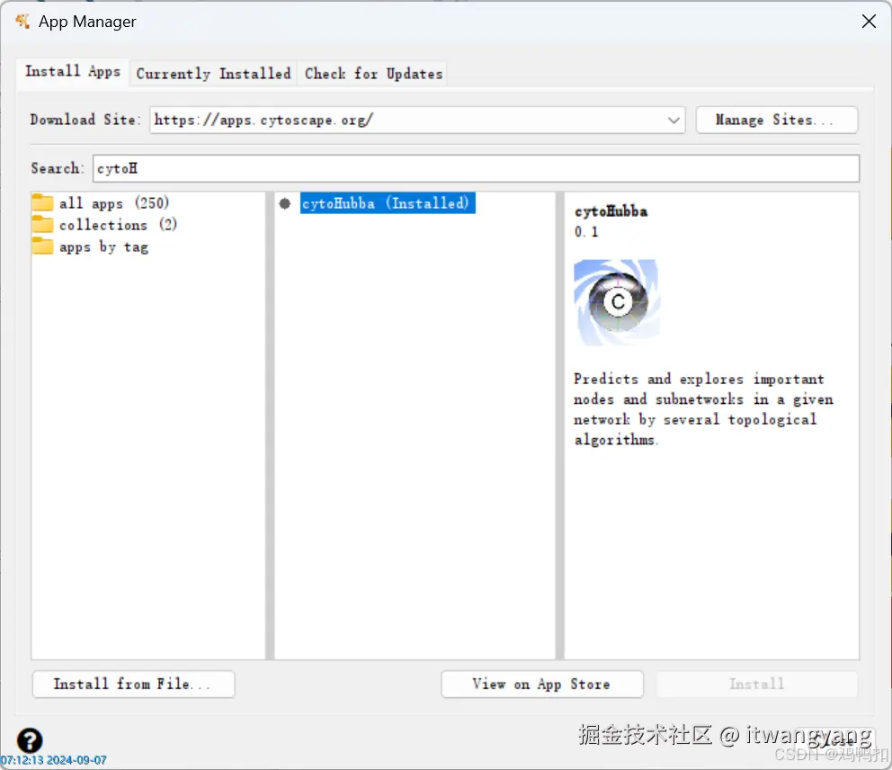Go to the Check for Updates tab
This screenshot has height=770, width=892.
click(x=373, y=74)
